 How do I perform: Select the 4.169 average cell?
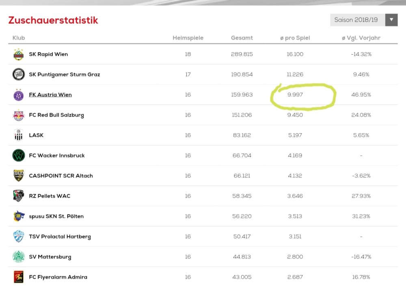point(295,155)
